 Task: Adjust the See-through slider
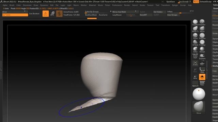185,2
